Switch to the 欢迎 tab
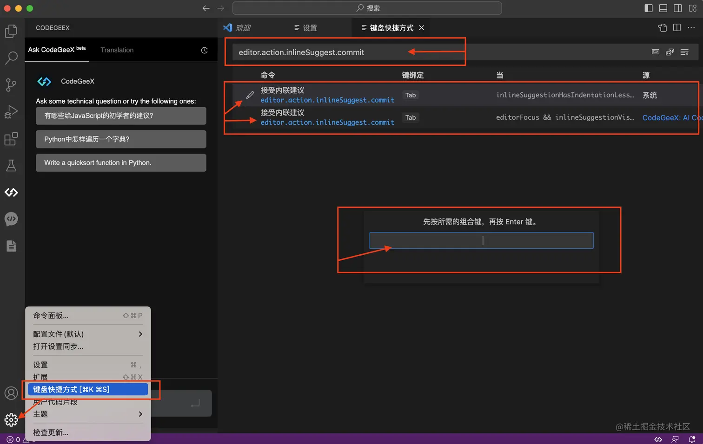 pos(237,28)
